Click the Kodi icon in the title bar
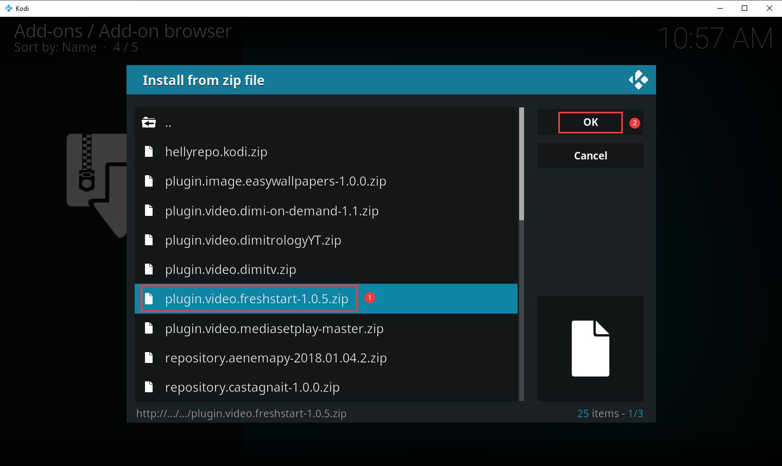The width and height of the screenshot is (782, 466). click(8, 8)
